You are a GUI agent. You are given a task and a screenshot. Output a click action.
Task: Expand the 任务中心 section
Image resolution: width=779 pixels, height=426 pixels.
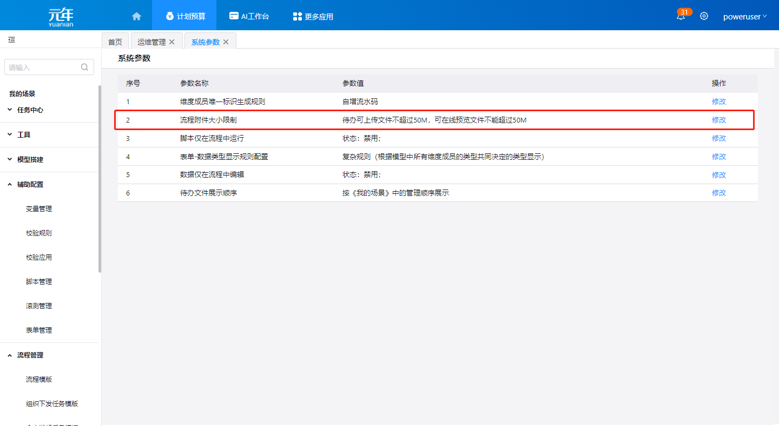point(30,110)
